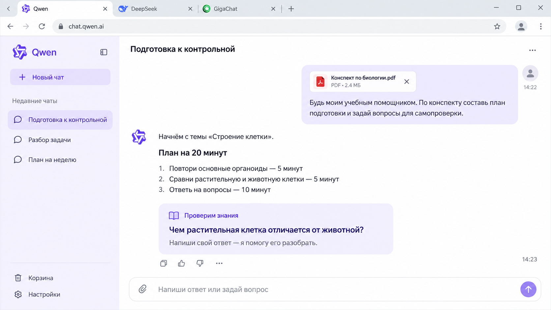Open browser profile icon

tap(521, 26)
